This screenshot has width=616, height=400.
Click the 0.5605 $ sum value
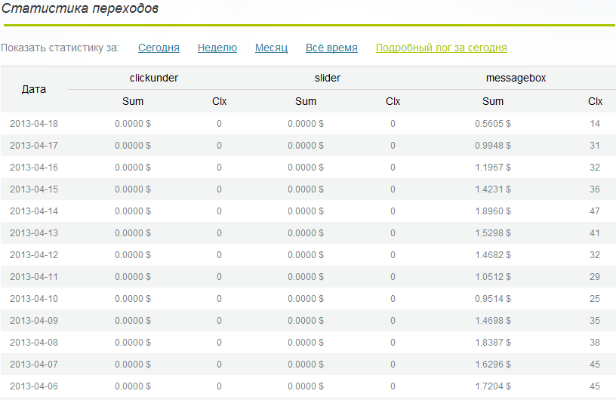tap(493, 124)
